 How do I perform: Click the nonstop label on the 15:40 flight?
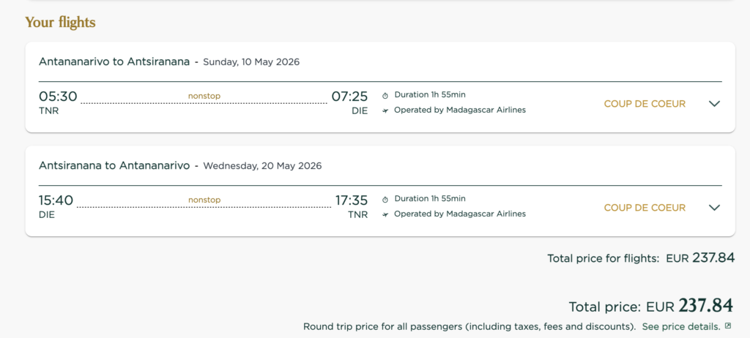(204, 200)
